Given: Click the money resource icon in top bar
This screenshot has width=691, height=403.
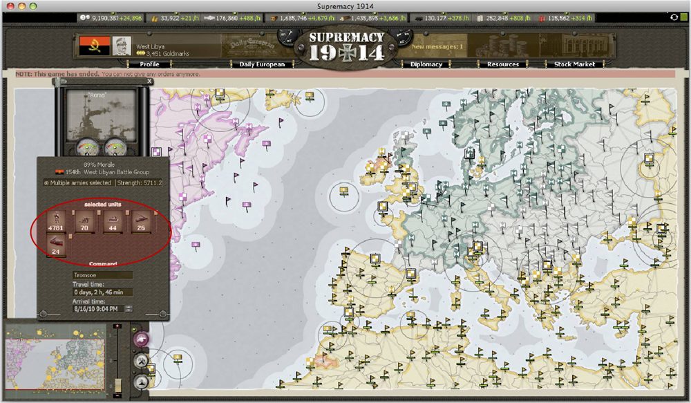Looking at the screenshot, I should click(x=84, y=18).
